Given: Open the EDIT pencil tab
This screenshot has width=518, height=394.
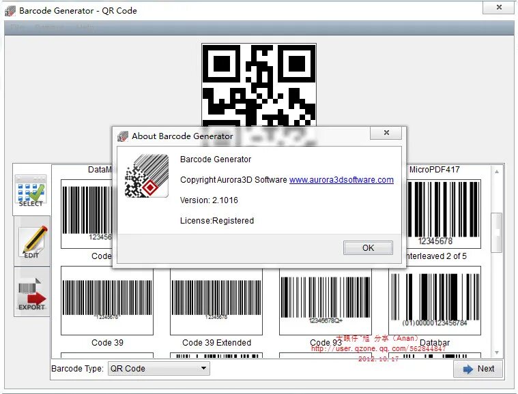Looking at the screenshot, I should (x=32, y=241).
